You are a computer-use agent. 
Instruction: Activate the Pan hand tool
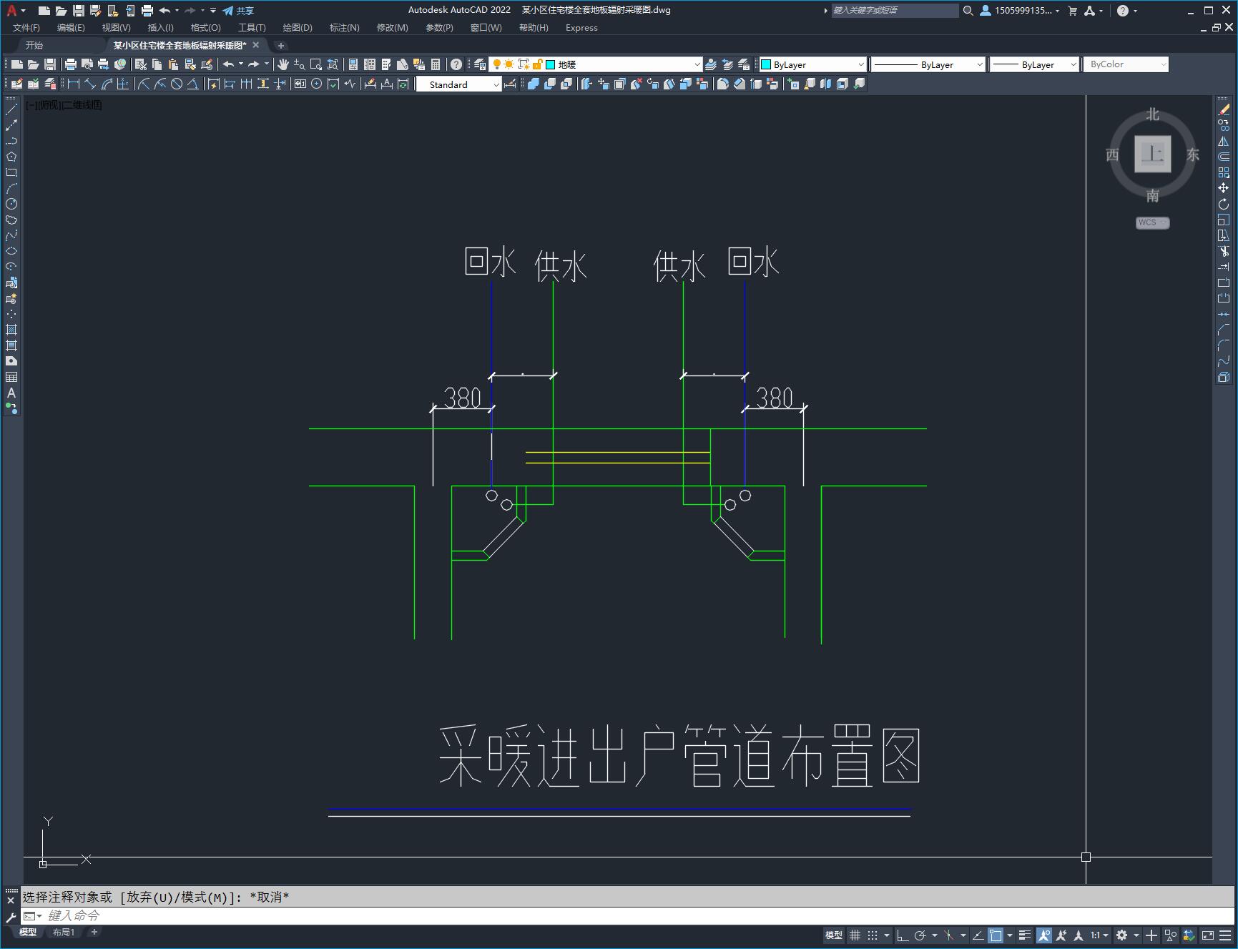point(283,64)
